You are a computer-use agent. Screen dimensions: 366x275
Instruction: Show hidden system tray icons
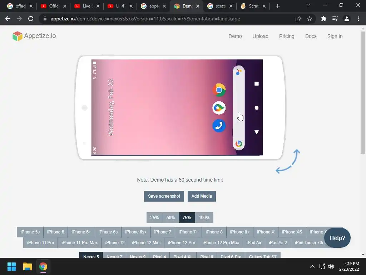click(312, 266)
